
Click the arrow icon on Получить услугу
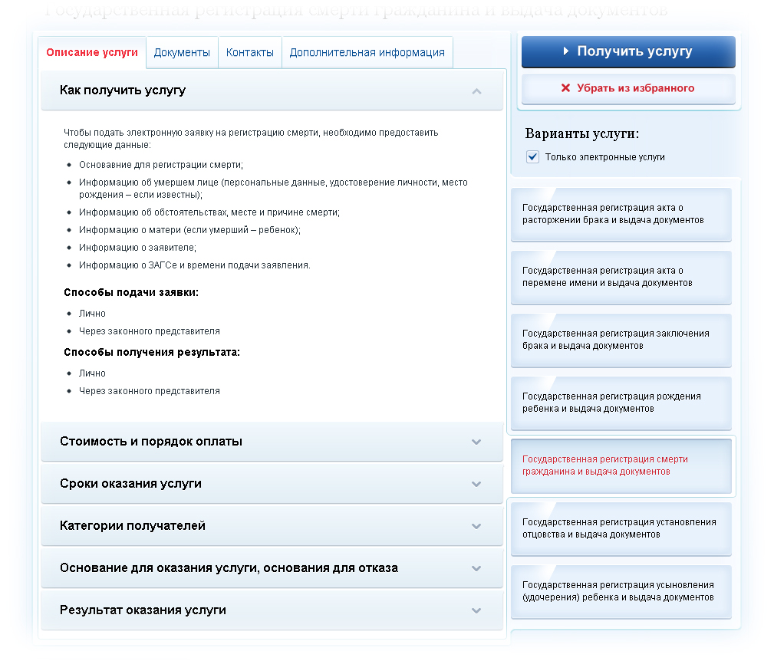(x=566, y=51)
